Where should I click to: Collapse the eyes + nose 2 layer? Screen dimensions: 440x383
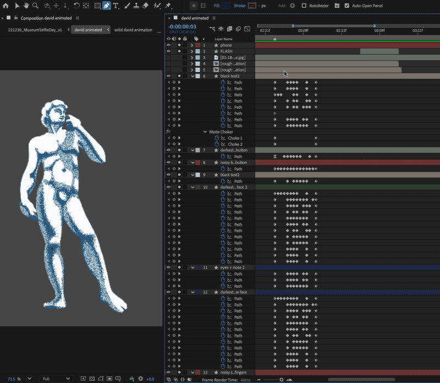pos(193,267)
